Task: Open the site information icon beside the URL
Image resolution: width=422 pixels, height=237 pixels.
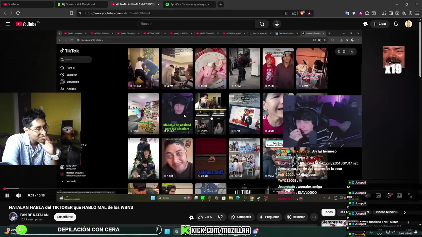Action: [x=80, y=13]
